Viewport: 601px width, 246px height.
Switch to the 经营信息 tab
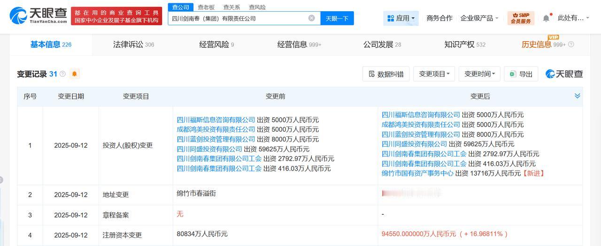[300, 45]
